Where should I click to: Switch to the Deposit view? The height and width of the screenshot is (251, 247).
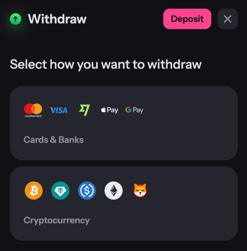pyautogui.click(x=187, y=19)
